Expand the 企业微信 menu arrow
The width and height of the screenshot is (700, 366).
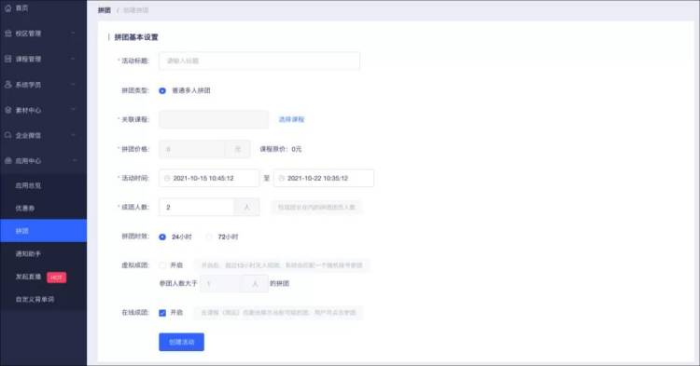point(73,135)
